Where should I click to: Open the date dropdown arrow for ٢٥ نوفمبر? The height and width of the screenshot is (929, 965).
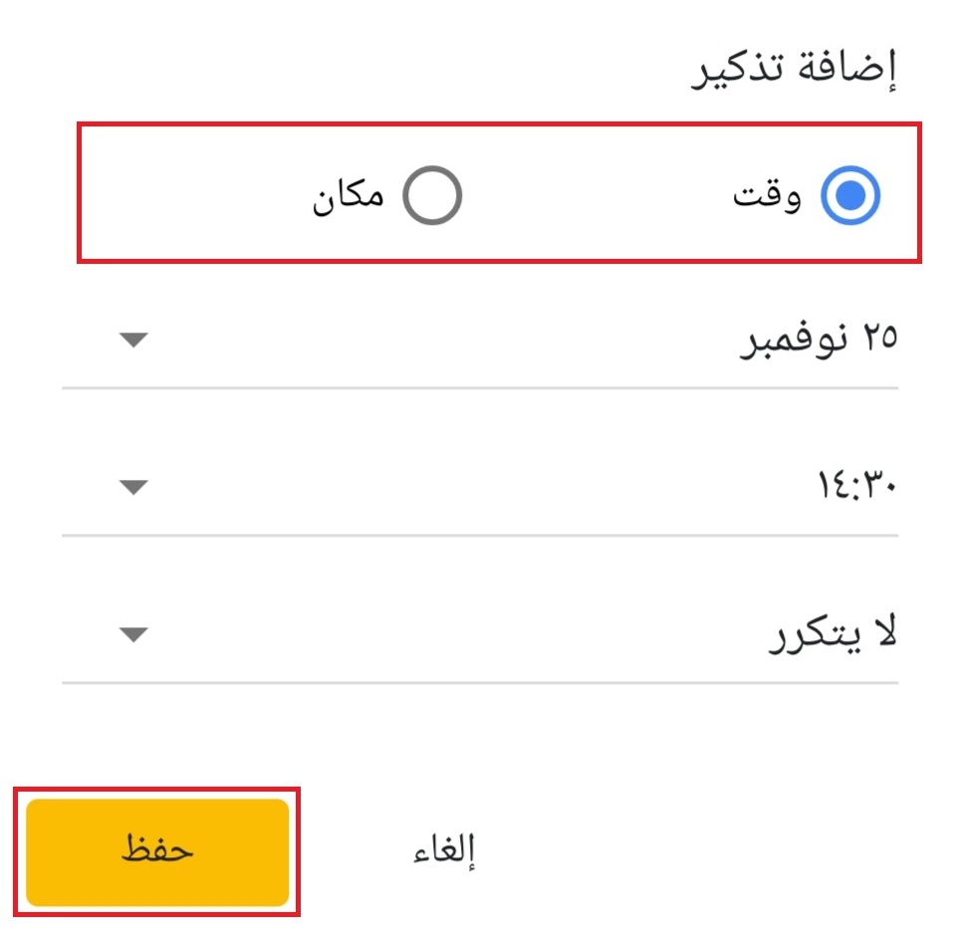click(x=132, y=341)
